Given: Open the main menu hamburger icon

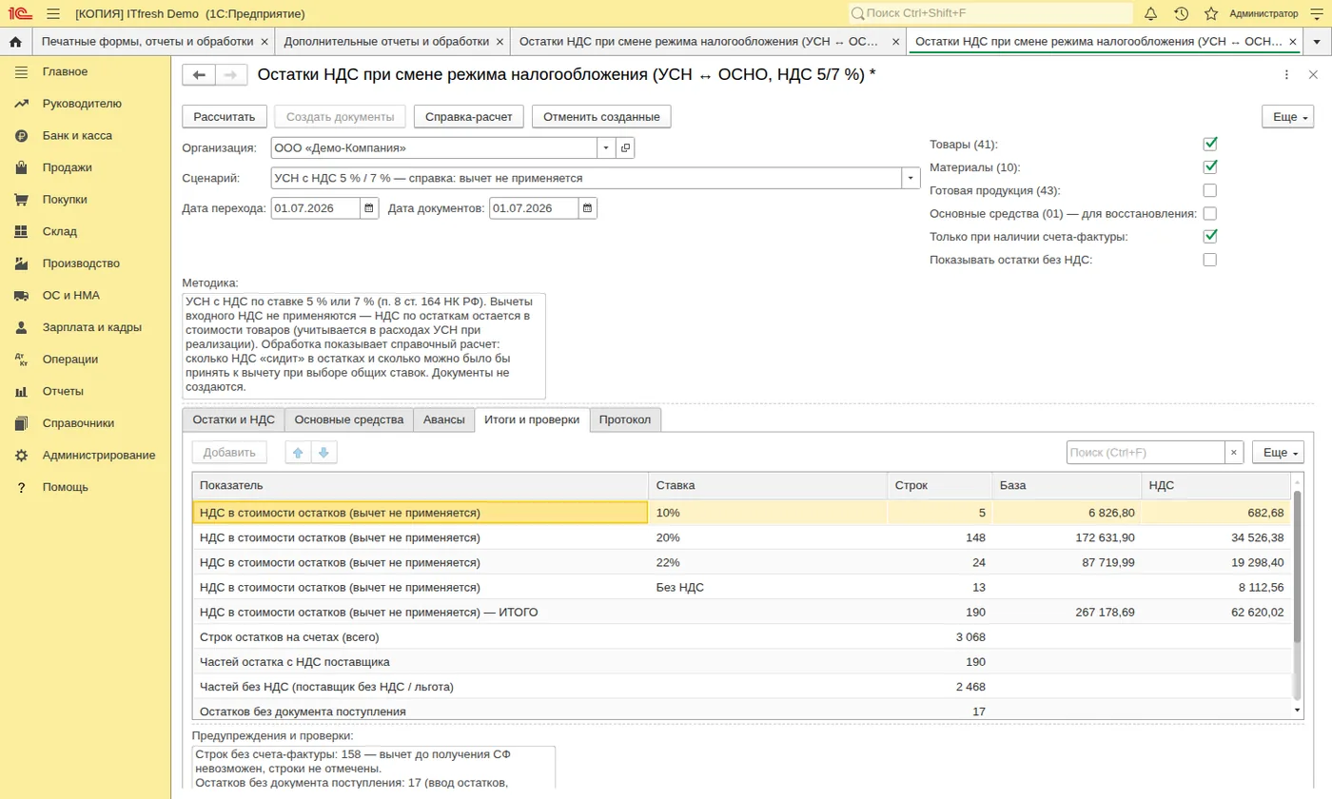Looking at the screenshot, I should tap(53, 13).
